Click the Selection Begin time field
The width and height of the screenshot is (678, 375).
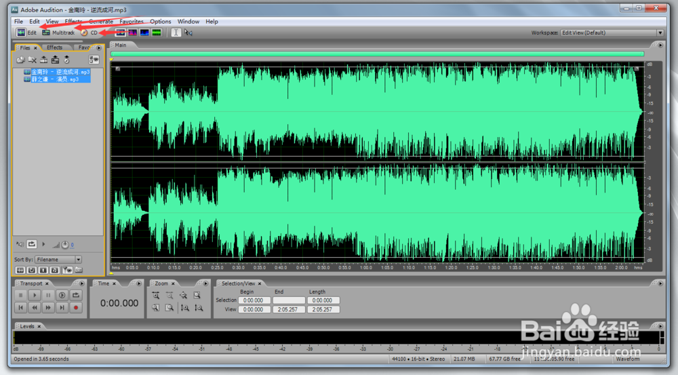pos(254,300)
